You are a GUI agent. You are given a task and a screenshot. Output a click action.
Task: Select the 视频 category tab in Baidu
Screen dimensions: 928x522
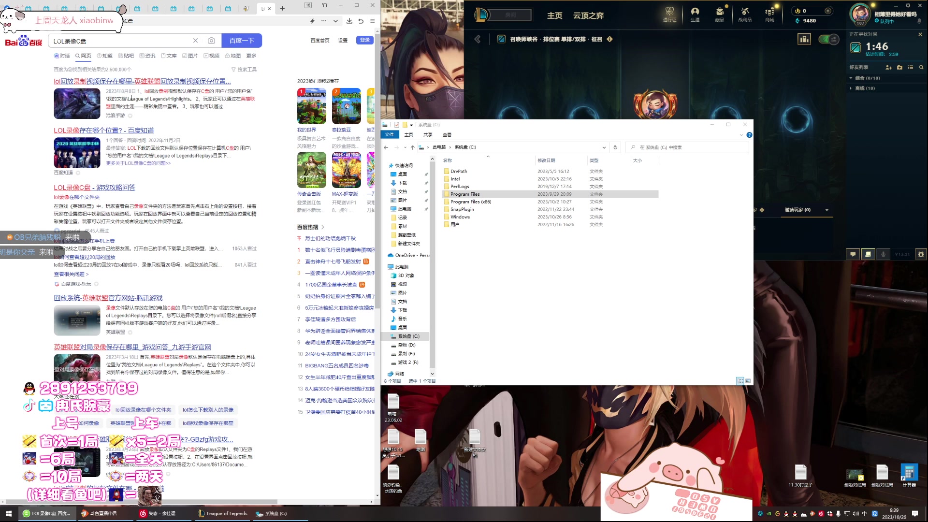pos(212,56)
